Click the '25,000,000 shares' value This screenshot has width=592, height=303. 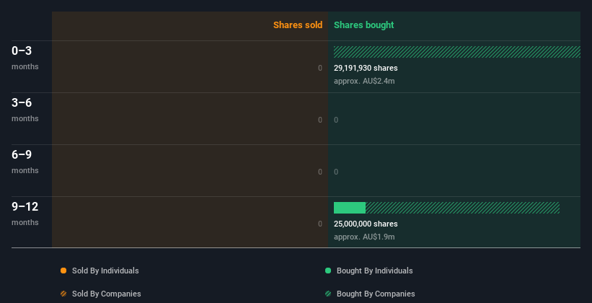point(366,224)
